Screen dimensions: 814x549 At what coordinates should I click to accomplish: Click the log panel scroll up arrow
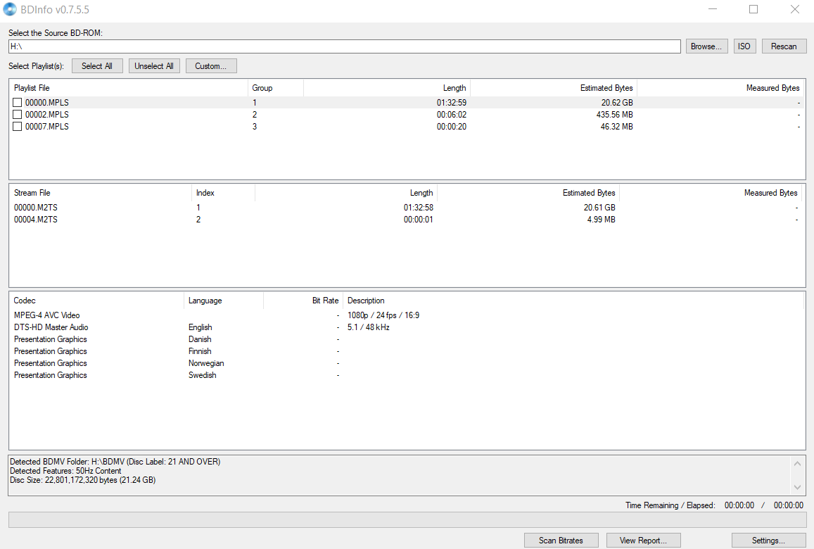(797, 463)
